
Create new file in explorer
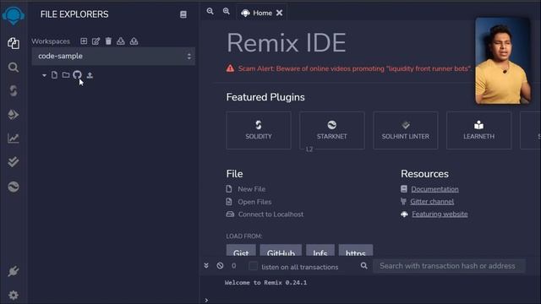pos(54,75)
